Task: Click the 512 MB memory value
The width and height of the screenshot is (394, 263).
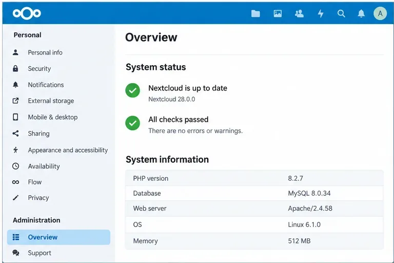Action: tap(299, 241)
